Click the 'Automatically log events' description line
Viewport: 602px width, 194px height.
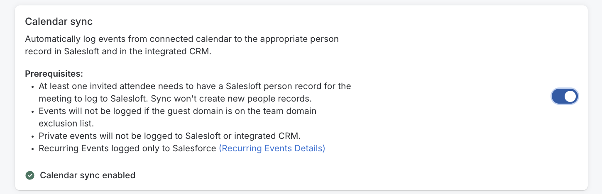[182, 39]
